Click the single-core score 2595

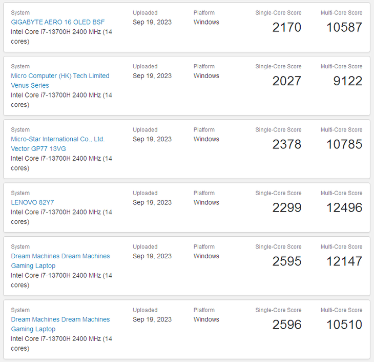(x=286, y=261)
